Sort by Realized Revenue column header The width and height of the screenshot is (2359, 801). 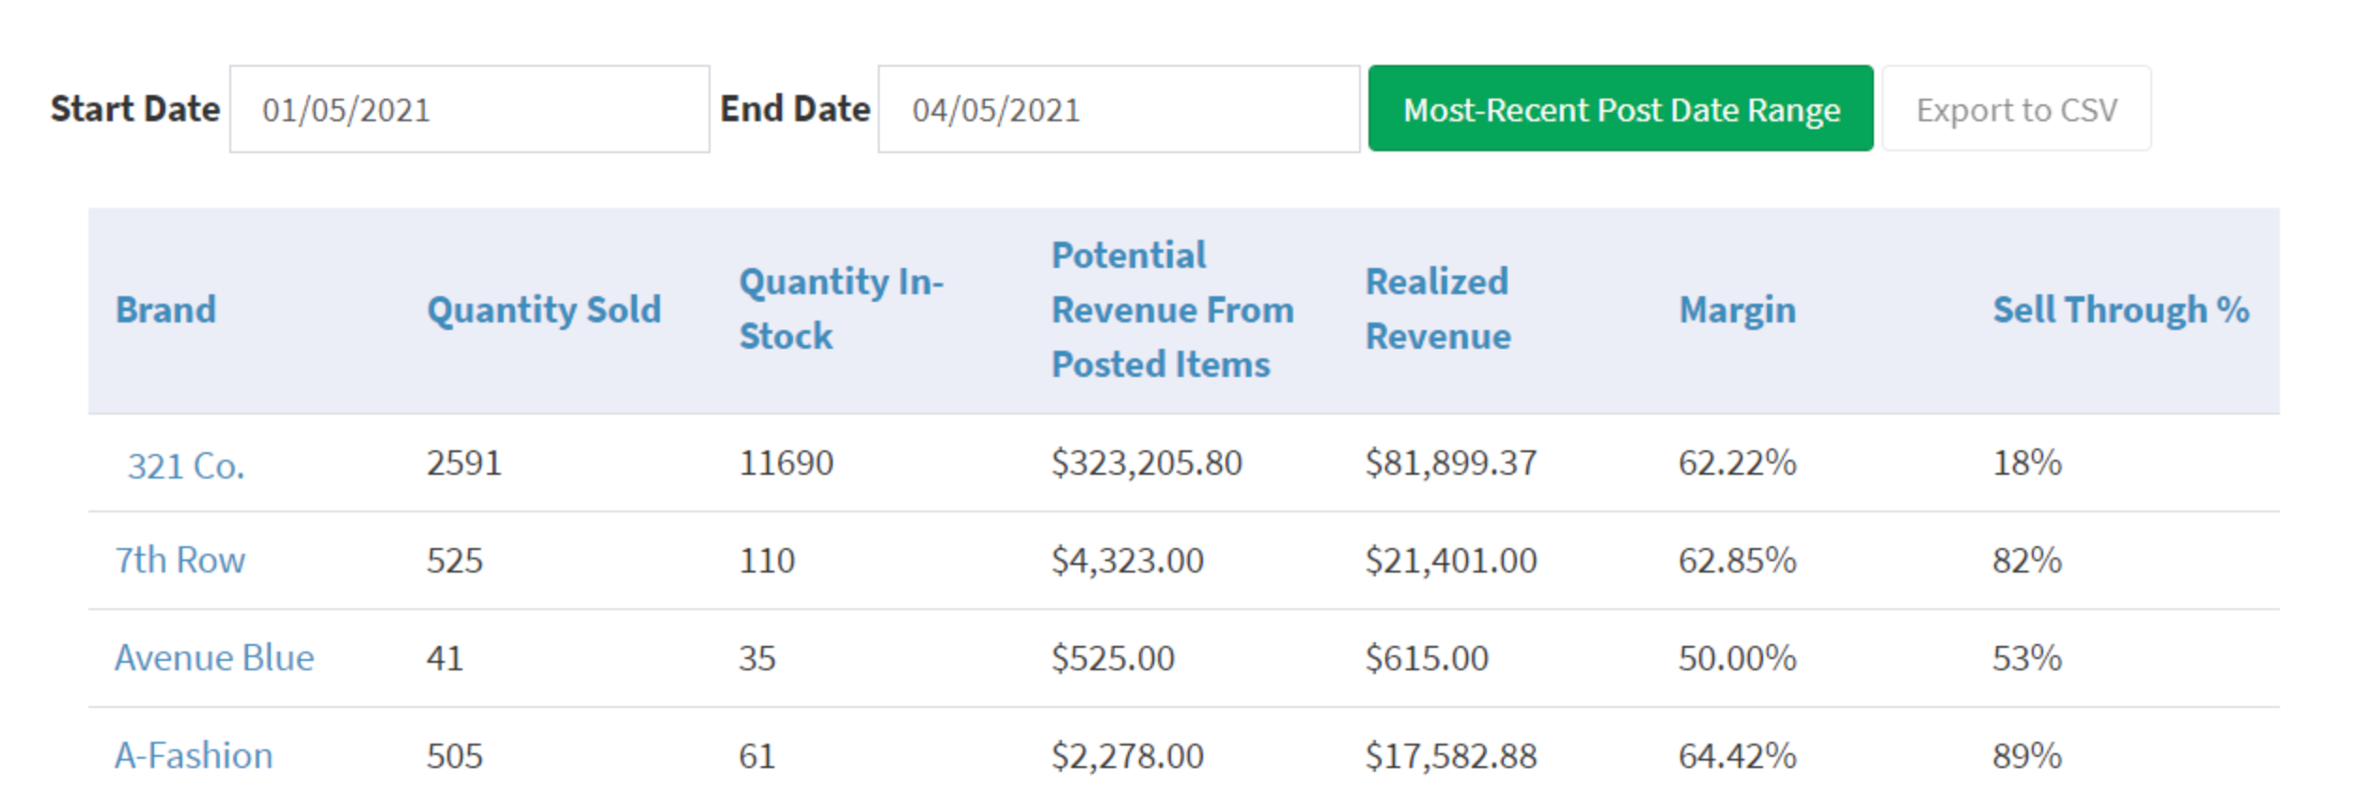tap(1438, 308)
